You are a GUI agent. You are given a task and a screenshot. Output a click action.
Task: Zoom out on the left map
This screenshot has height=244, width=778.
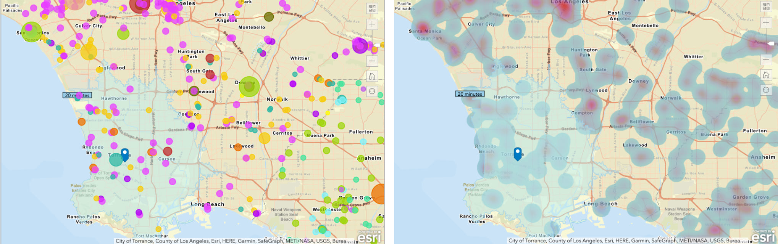click(x=372, y=60)
